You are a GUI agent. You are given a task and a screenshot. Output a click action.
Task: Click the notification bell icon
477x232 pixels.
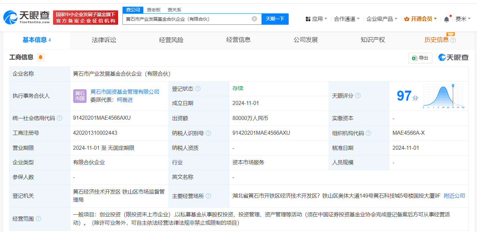coord(446,19)
